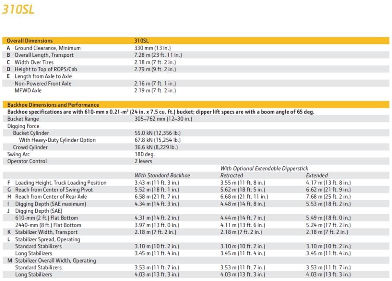
Task: Click Standard Stabilizers label under Overall Width
Action: (x=38, y=267)
